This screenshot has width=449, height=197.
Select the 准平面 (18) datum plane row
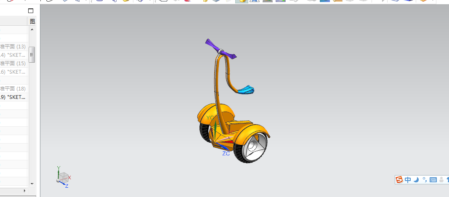click(14, 89)
